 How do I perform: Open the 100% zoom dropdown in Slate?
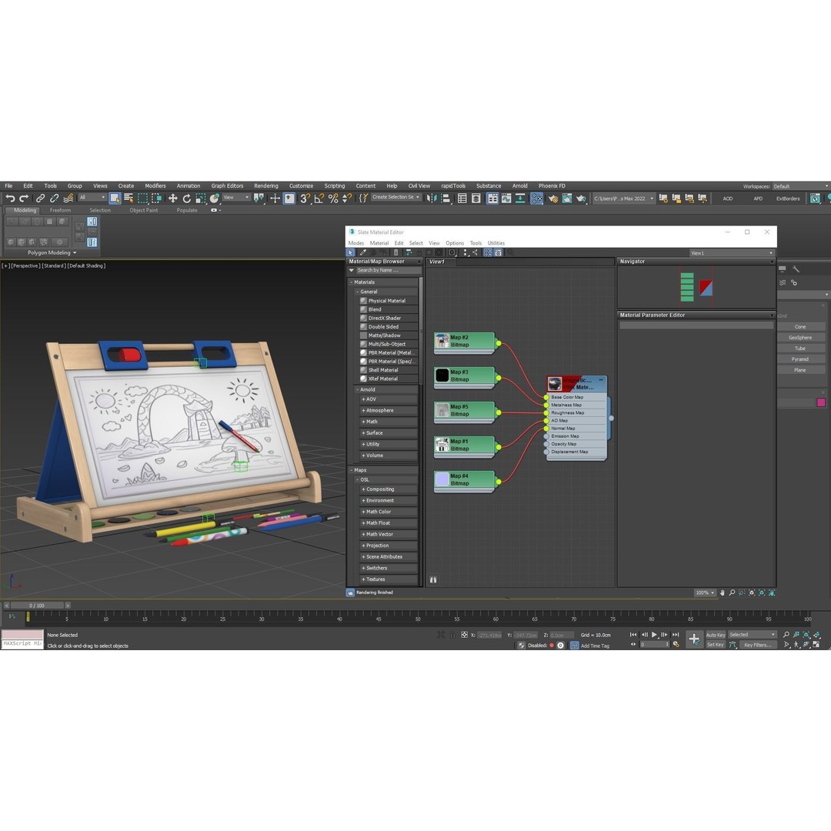coord(705,592)
